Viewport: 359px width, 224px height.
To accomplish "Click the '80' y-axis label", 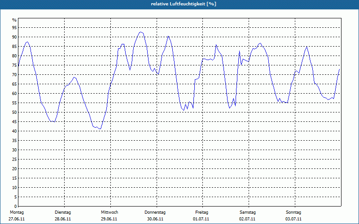I will point(14,56).
